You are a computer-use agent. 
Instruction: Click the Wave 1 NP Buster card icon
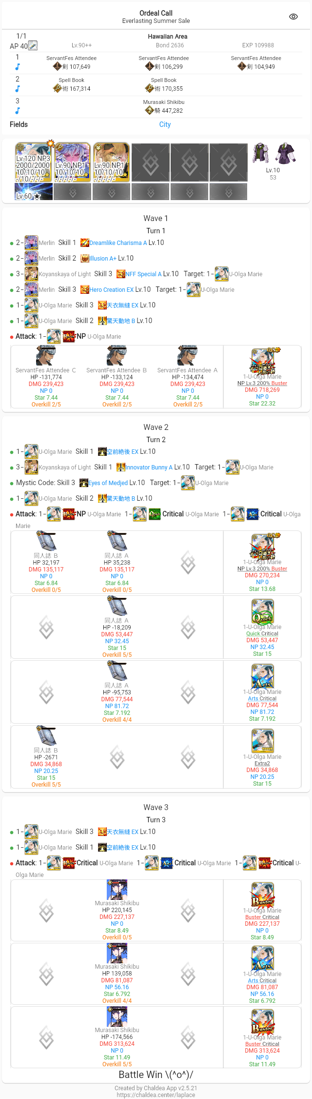pyautogui.click(x=262, y=361)
